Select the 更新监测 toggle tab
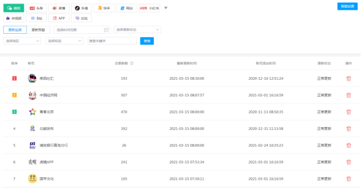Viewport: 361px width, 188px height. point(15,30)
